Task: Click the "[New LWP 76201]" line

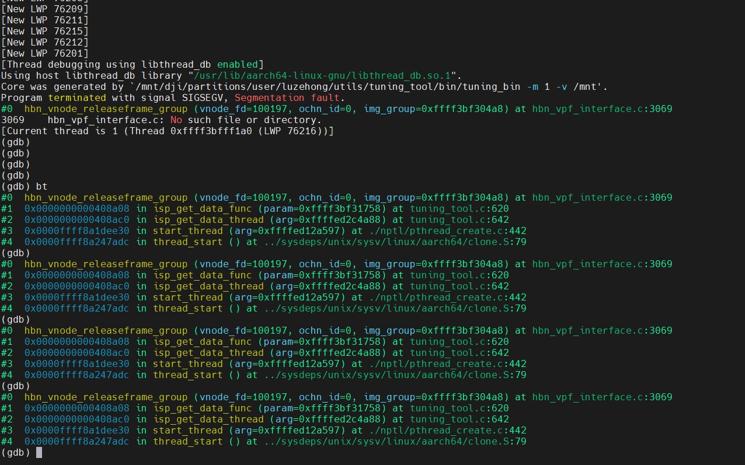Action: 45,54
